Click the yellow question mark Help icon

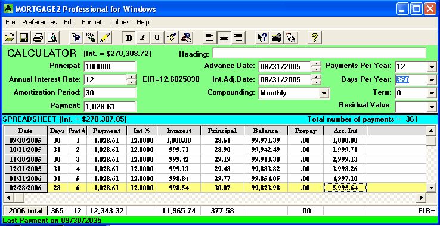(315, 38)
